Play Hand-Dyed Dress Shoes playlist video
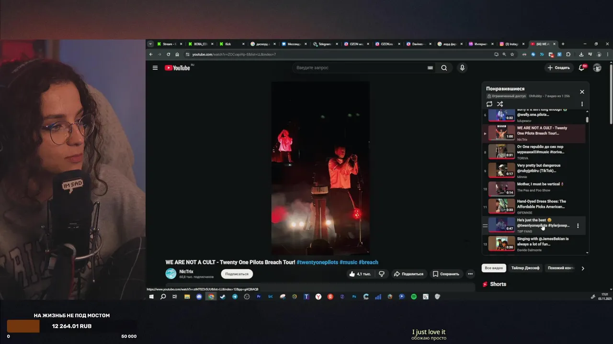The width and height of the screenshot is (613, 344). (x=534, y=206)
